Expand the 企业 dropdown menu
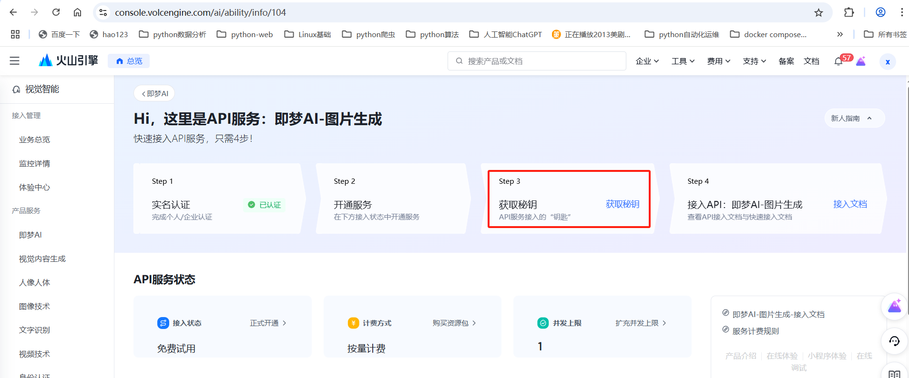The height and width of the screenshot is (378, 909). (x=647, y=61)
